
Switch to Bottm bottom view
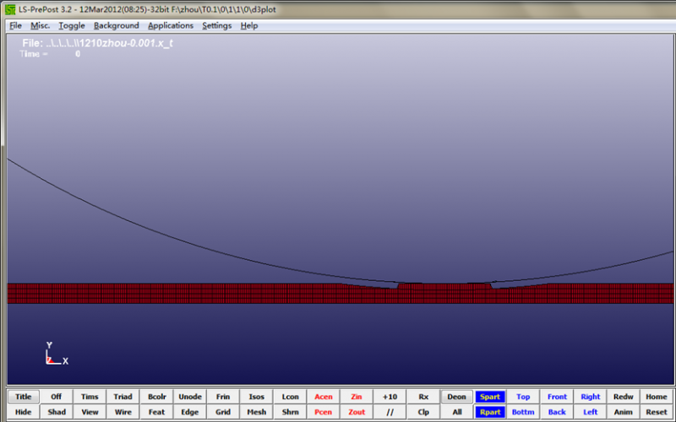[523, 412]
